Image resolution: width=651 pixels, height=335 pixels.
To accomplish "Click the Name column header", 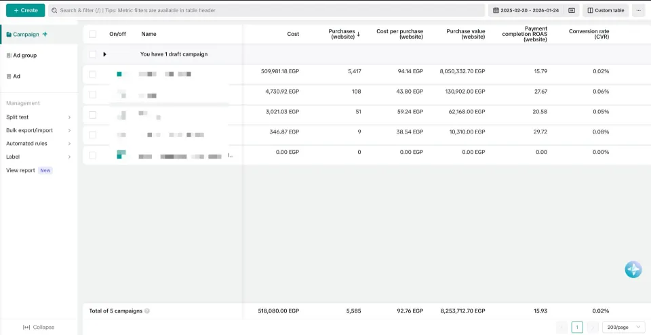I will 149,34.
